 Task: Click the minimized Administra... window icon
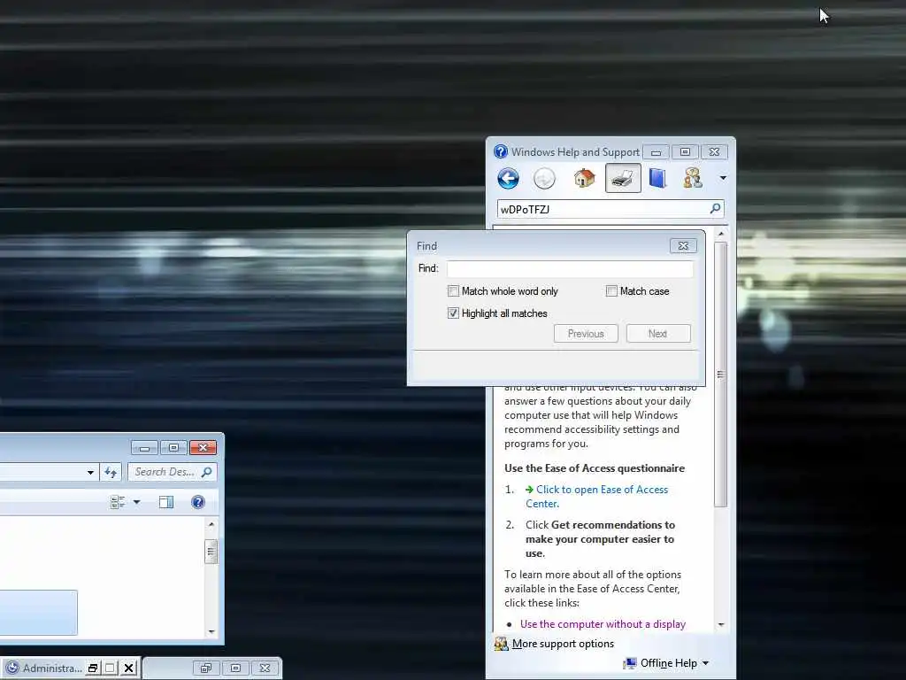(12, 668)
